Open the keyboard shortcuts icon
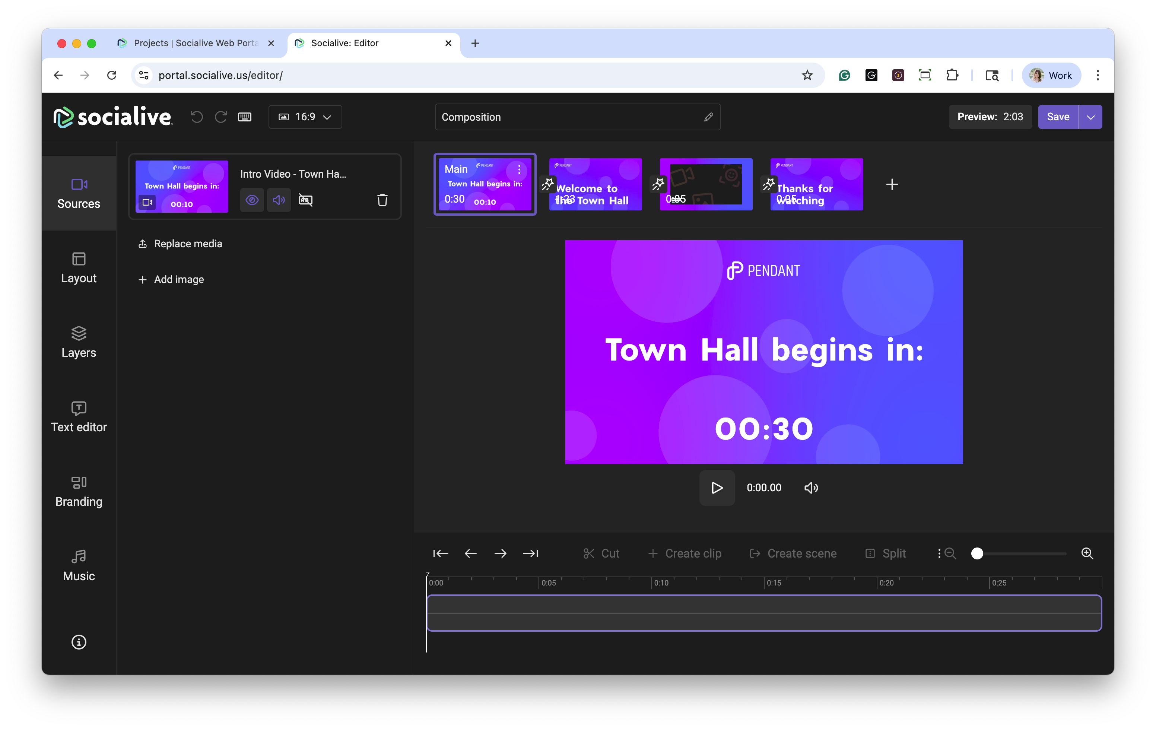This screenshot has height=730, width=1156. coord(245,117)
